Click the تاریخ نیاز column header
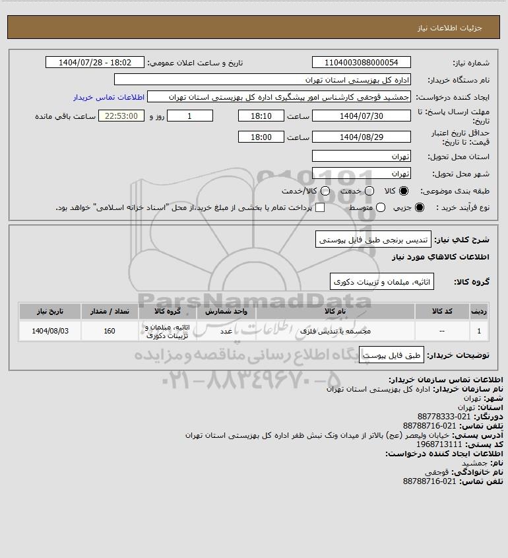This screenshot has height=558, width=508. pos(50,312)
